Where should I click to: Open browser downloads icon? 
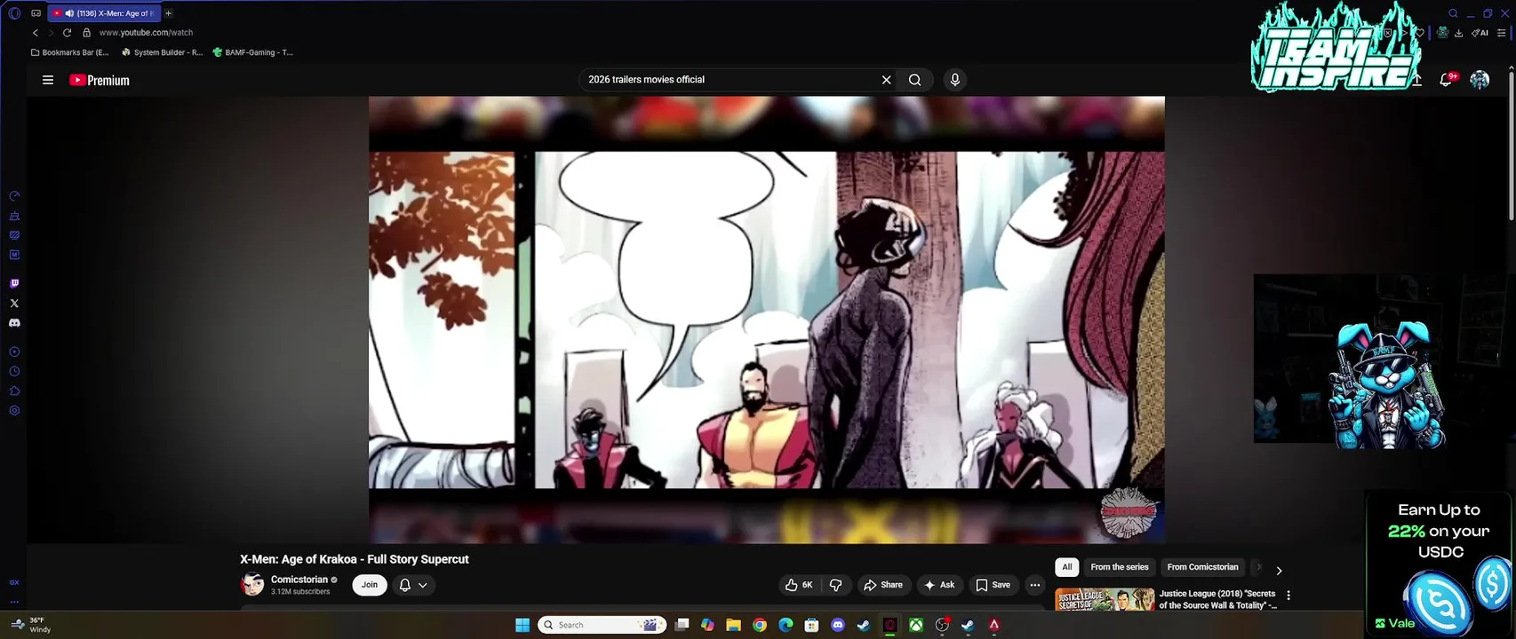pyautogui.click(x=1458, y=33)
